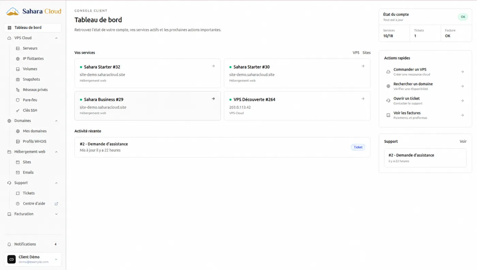
Task: Collapse the Support section chevron
Action: [x=56, y=183]
